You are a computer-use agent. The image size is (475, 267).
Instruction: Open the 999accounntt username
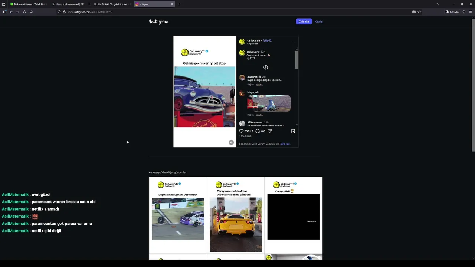click(255, 122)
